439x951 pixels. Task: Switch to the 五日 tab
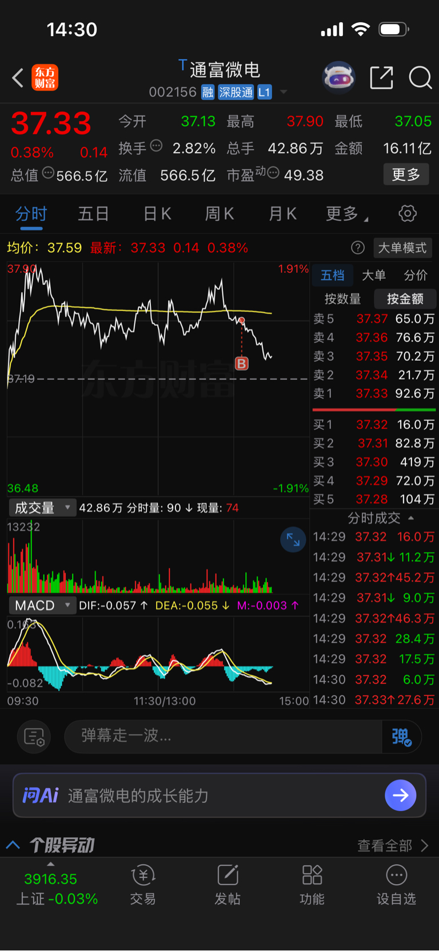[x=93, y=214]
